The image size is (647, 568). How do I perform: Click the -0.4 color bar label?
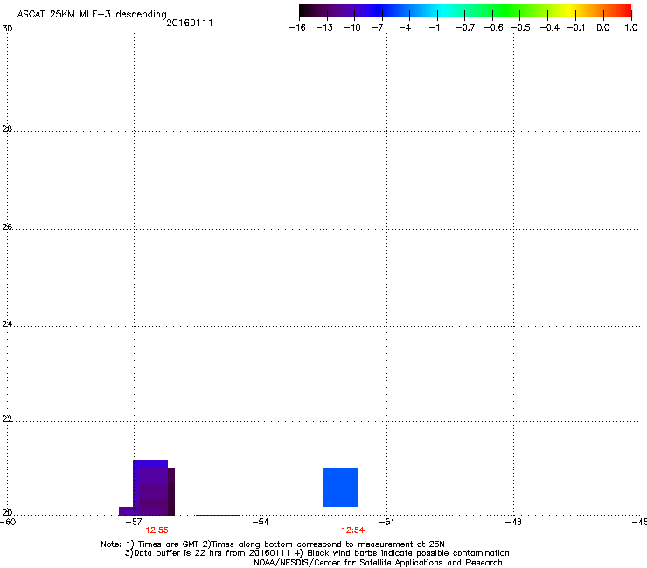(x=550, y=28)
